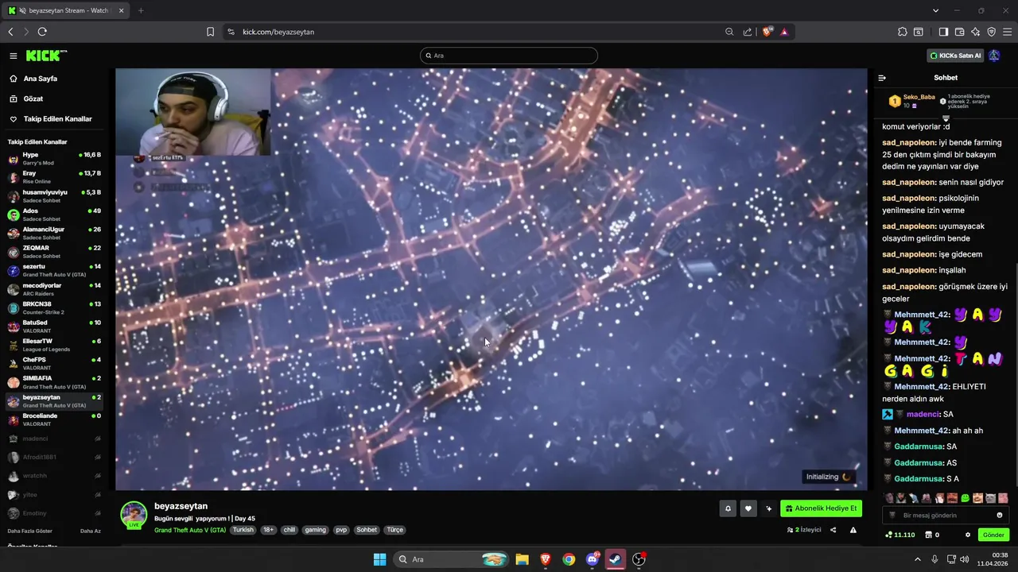
Task: Open Grand Theft Auto V (GTA) category link
Action: point(190,530)
